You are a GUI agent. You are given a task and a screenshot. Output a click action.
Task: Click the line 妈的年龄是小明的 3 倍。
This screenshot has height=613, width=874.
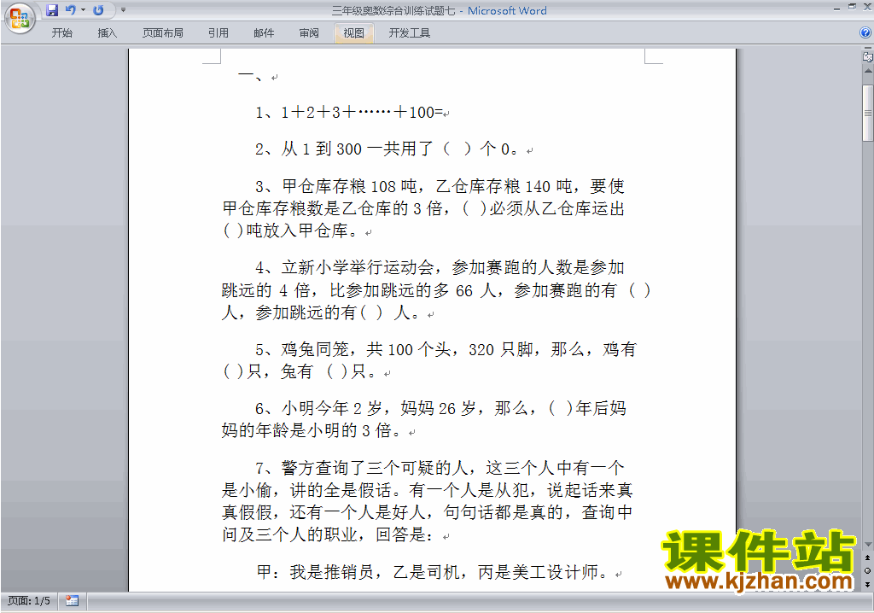[311, 430]
